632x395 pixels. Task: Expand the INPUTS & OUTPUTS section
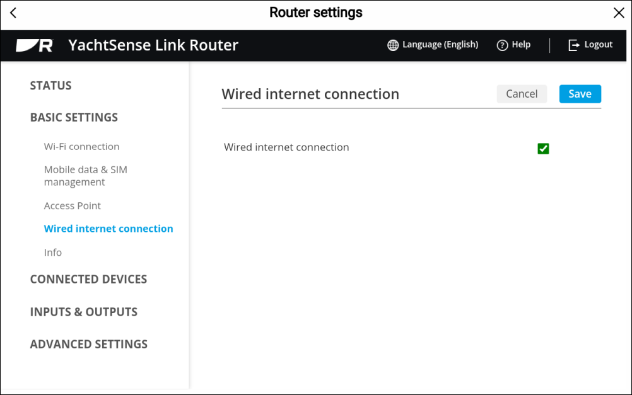click(x=84, y=312)
